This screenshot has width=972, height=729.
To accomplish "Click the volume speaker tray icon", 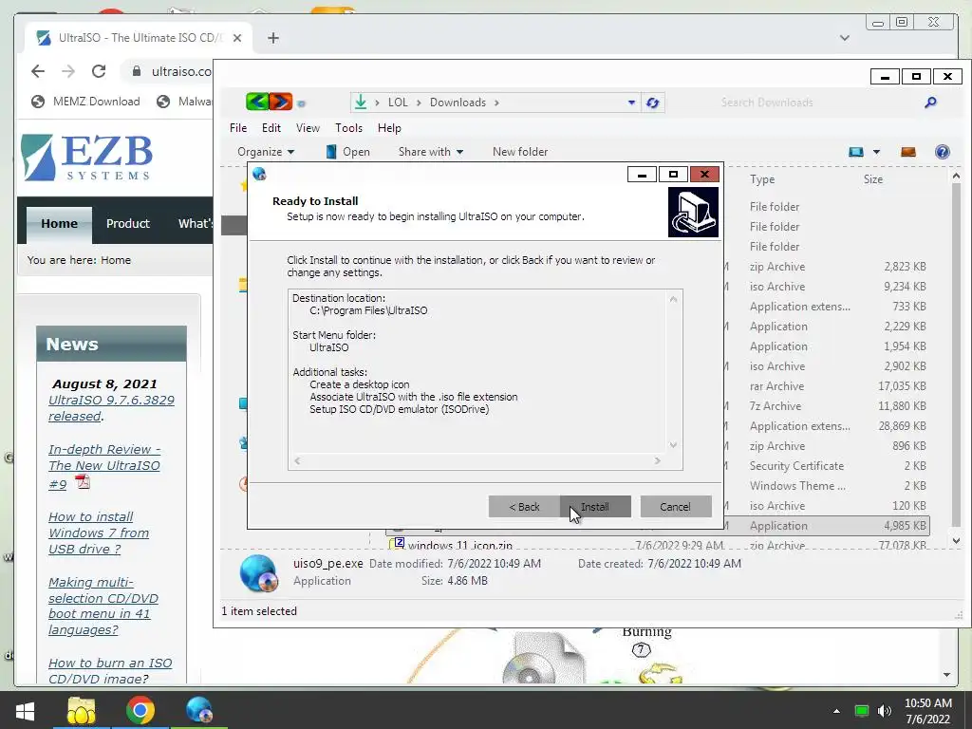I will point(885,711).
